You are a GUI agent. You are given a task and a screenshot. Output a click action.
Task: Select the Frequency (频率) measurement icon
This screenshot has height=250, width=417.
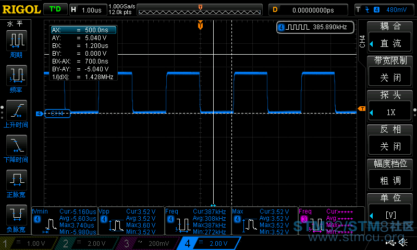(x=17, y=75)
